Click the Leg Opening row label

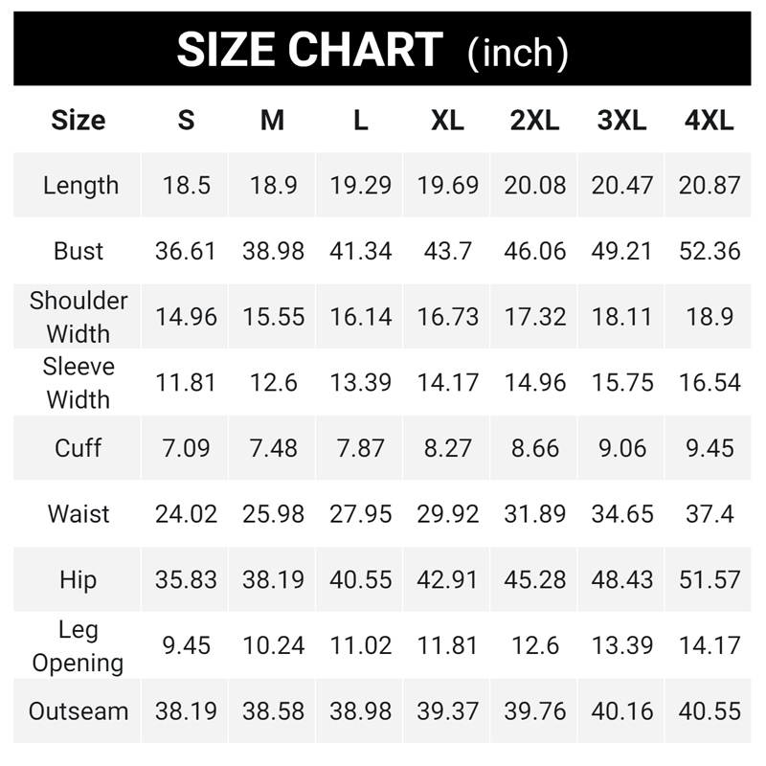point(79,646)
